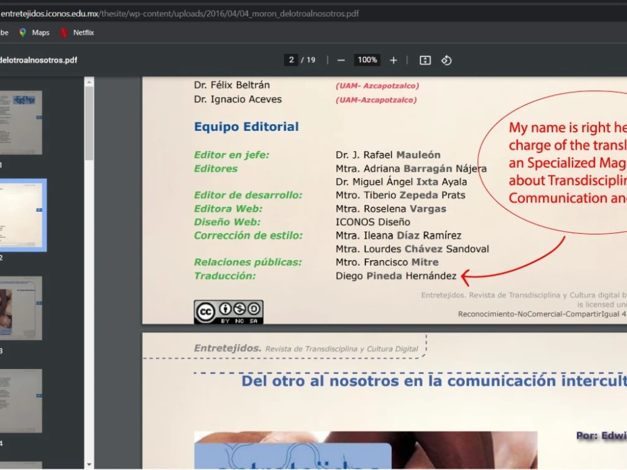The width and height of the screenshot is (627, 470).
Task: Click 'Editor de desarrollo:' label
Action: pyautogui.click(x=248, y=195)
